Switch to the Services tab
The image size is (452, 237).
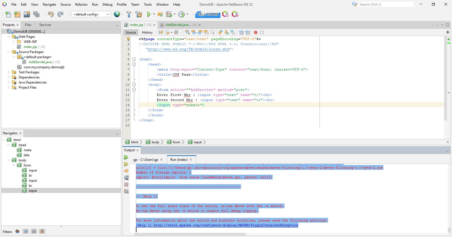click(x=45, y=25)
